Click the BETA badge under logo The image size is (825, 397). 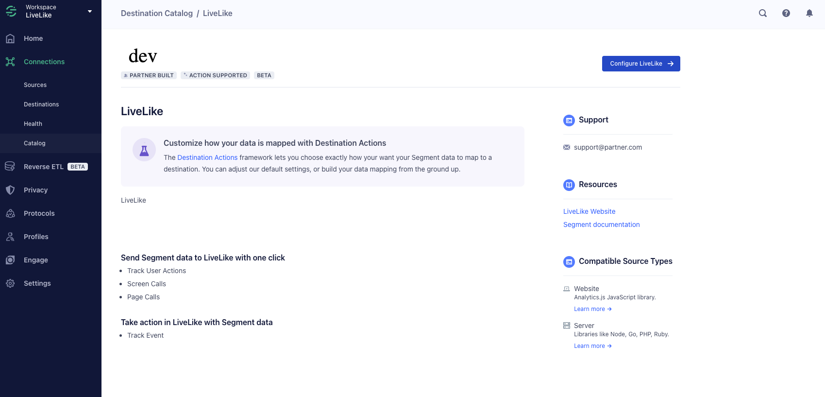coord(264,75)
